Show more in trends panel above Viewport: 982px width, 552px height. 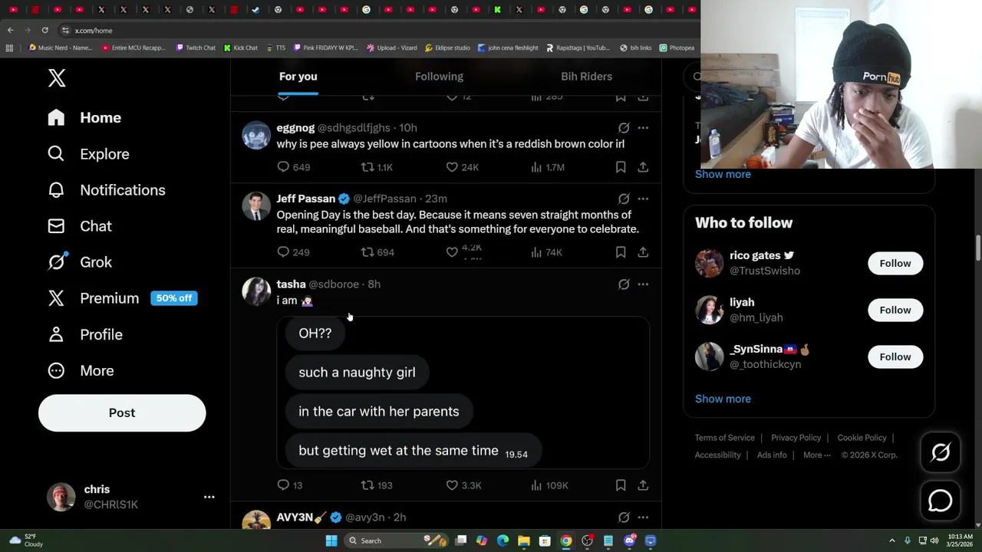click(723, 174)
